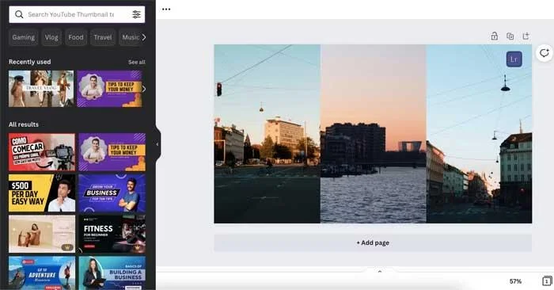Select the Food category chip

coord(76,37)
